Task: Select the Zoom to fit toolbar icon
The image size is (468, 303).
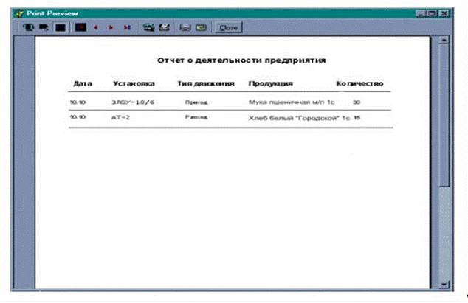Action: pyautogui.click(x=28, y=27)
